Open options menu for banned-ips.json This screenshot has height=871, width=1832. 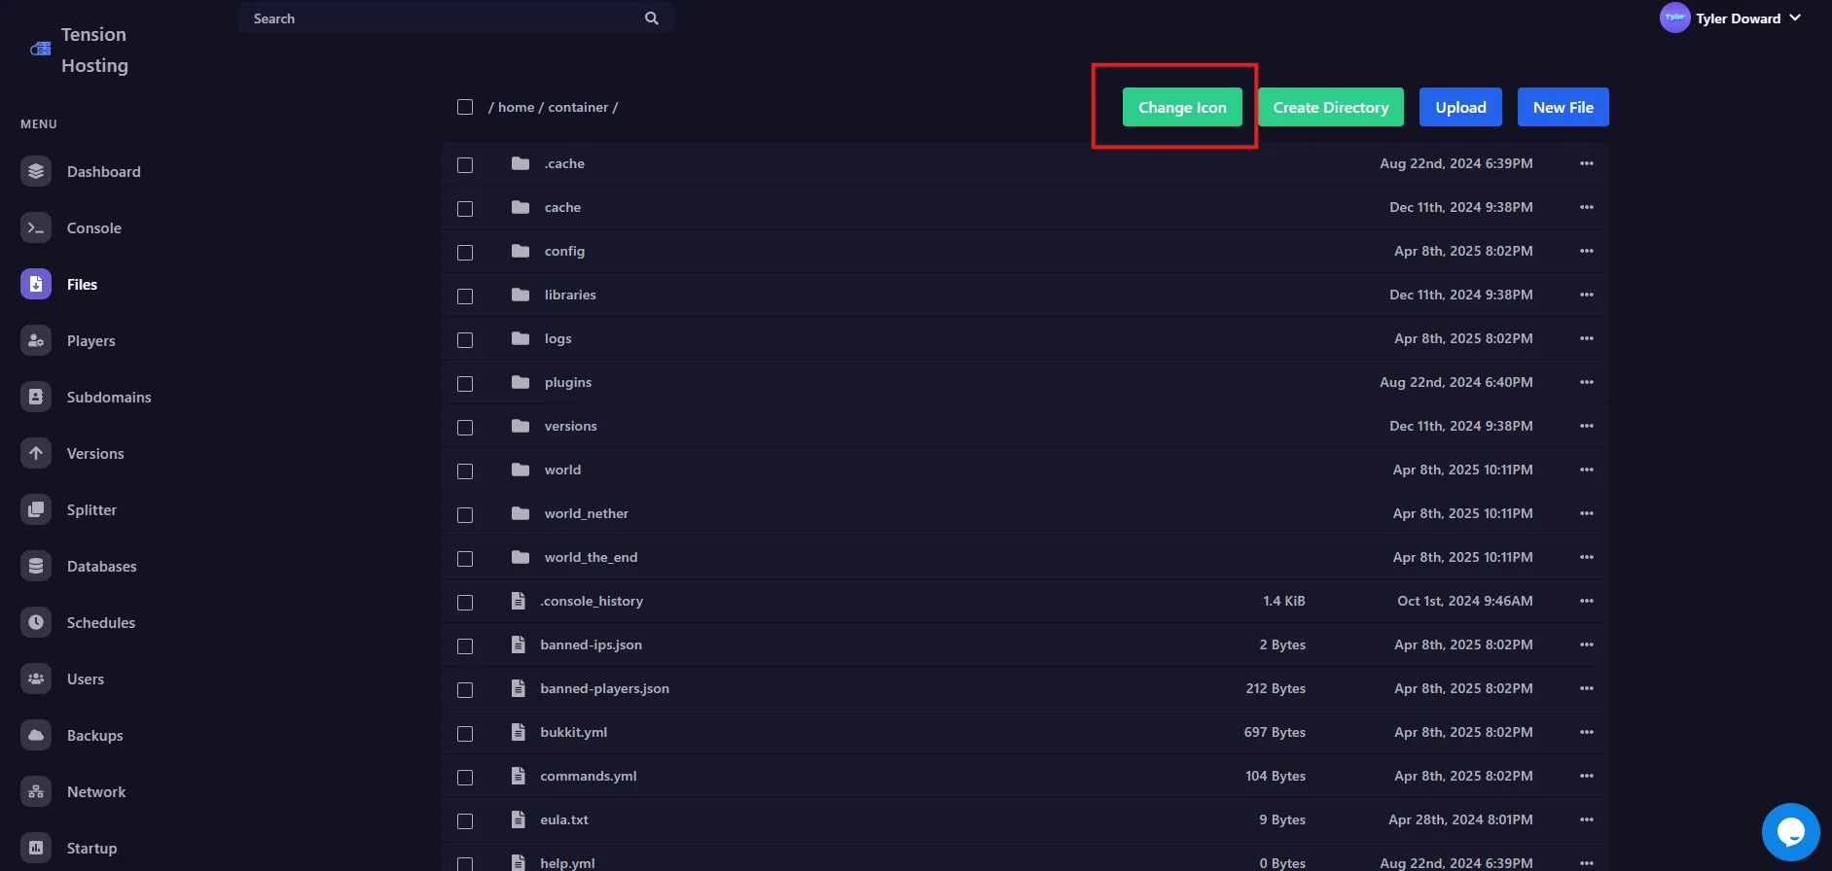click(x=1587, y=645)
